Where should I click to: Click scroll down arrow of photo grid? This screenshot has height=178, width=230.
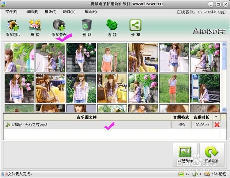[224, 110]
